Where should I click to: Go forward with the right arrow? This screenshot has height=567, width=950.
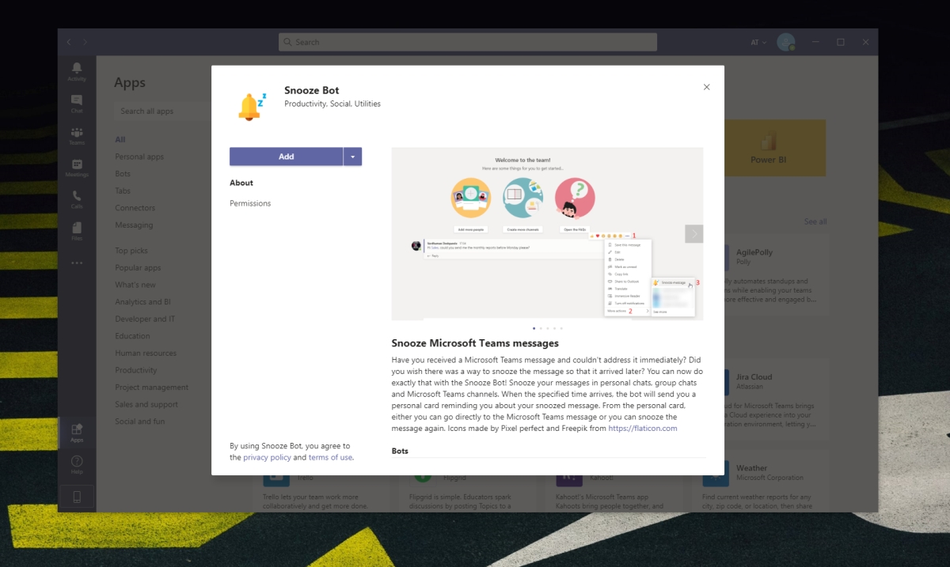pyautogui.click(x=85, y=42)
